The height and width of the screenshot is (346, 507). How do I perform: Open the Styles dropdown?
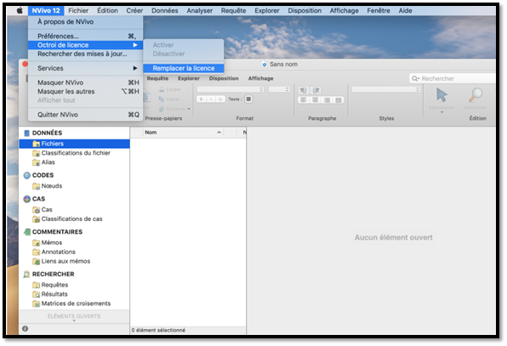click(386, 89)
